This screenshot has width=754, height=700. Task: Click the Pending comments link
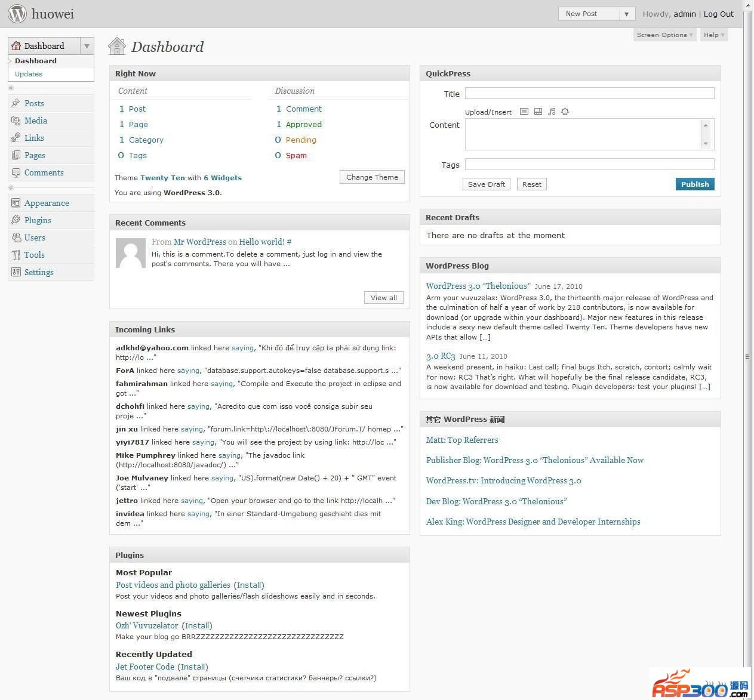301,140
